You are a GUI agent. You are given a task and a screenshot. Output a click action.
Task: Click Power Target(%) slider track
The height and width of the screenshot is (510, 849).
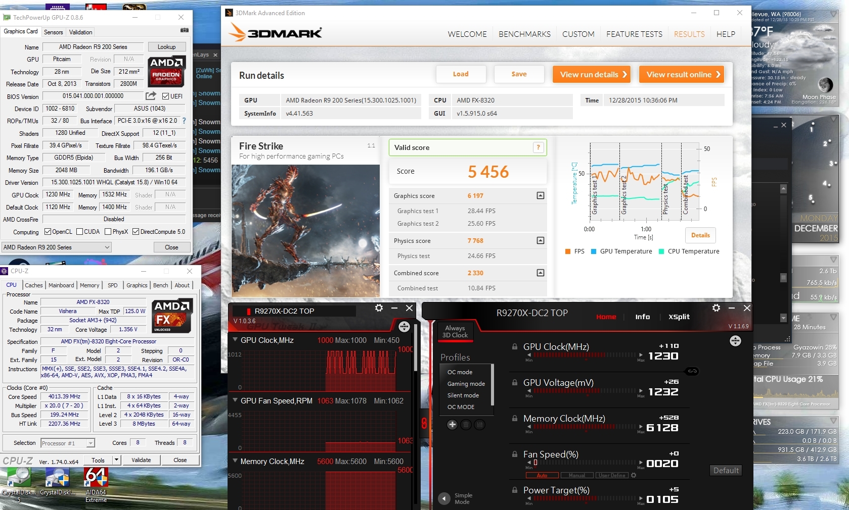[x=585, y=498]
